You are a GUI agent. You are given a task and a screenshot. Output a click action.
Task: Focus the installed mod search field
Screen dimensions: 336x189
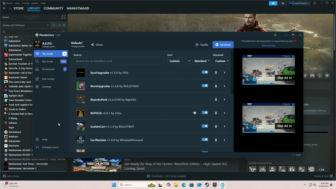pyautogui.click(x=119, y=61)
